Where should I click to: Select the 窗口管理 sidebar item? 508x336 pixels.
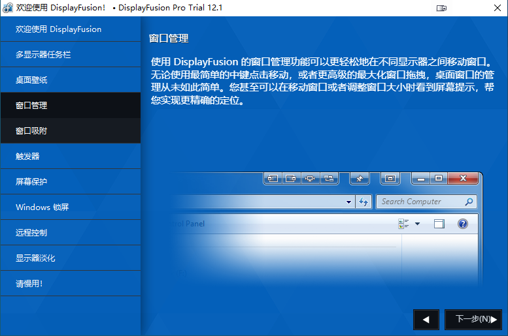pyautogui.click(x=71, y=106)
